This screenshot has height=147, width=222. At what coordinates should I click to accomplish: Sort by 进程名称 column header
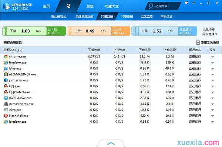[x=13, y=50]
